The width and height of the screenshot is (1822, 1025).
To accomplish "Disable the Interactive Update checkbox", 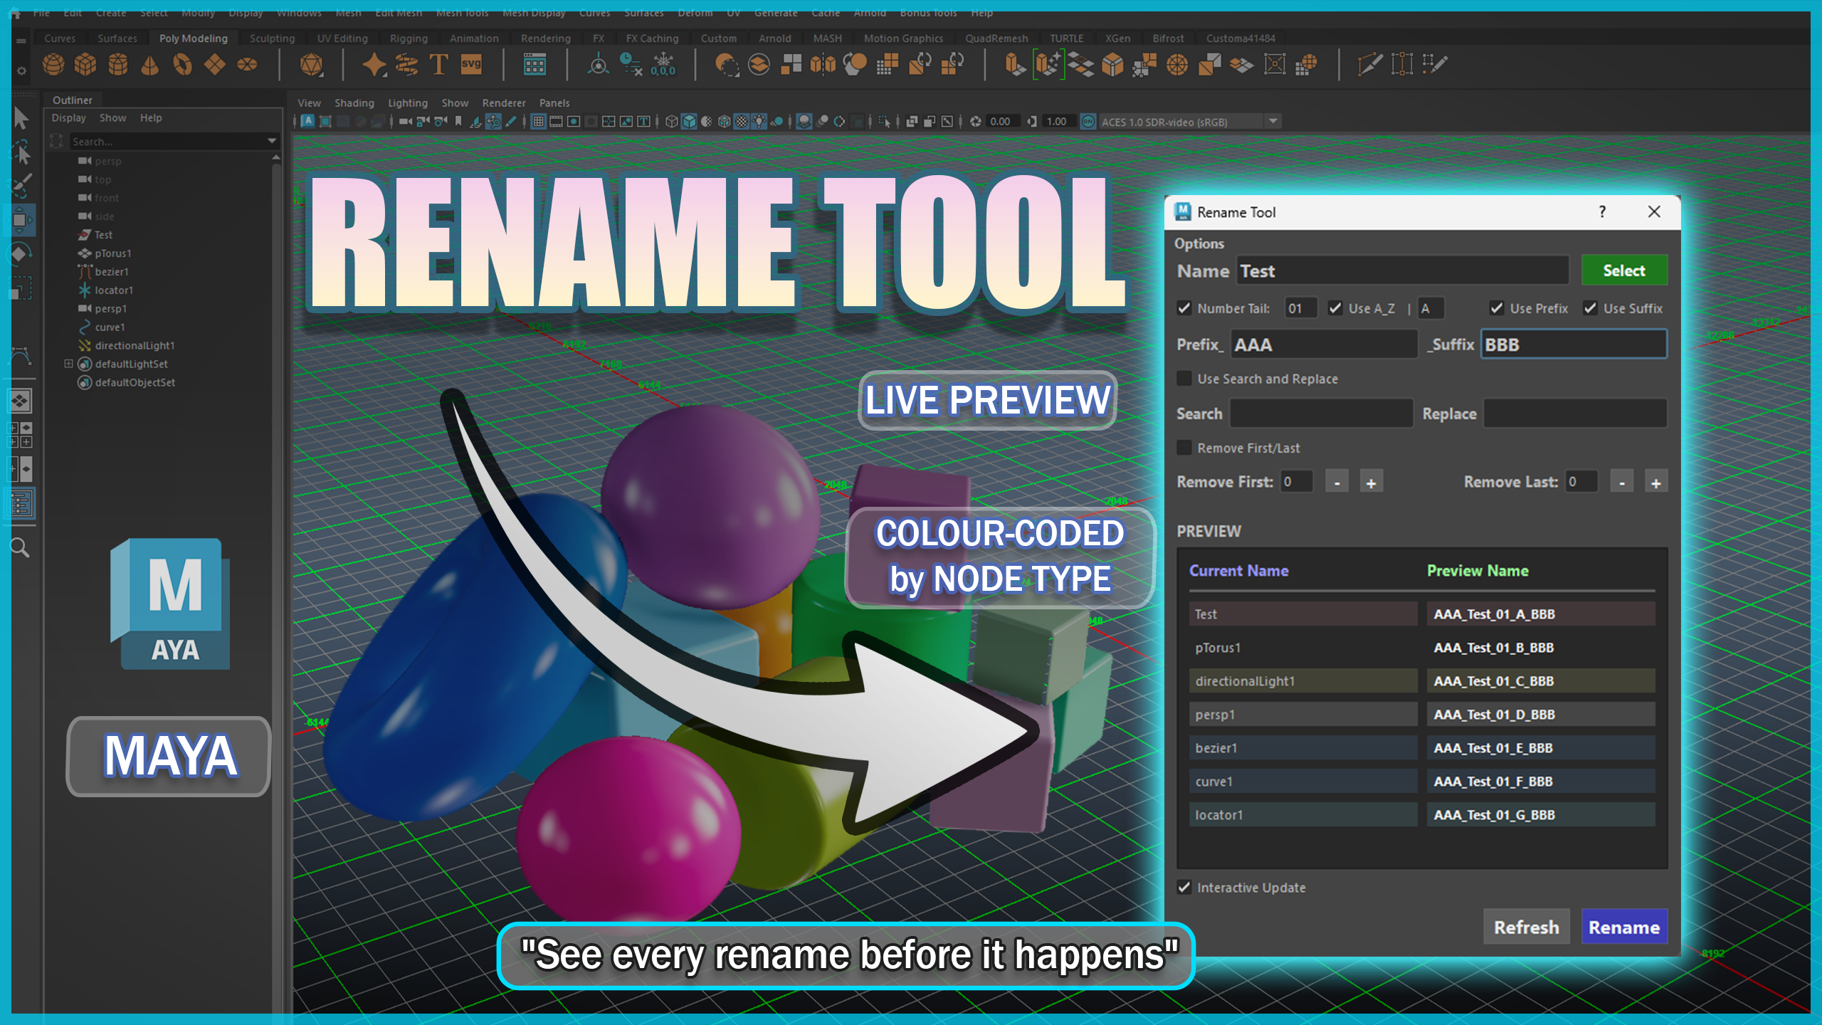I will pos(1184,888).
